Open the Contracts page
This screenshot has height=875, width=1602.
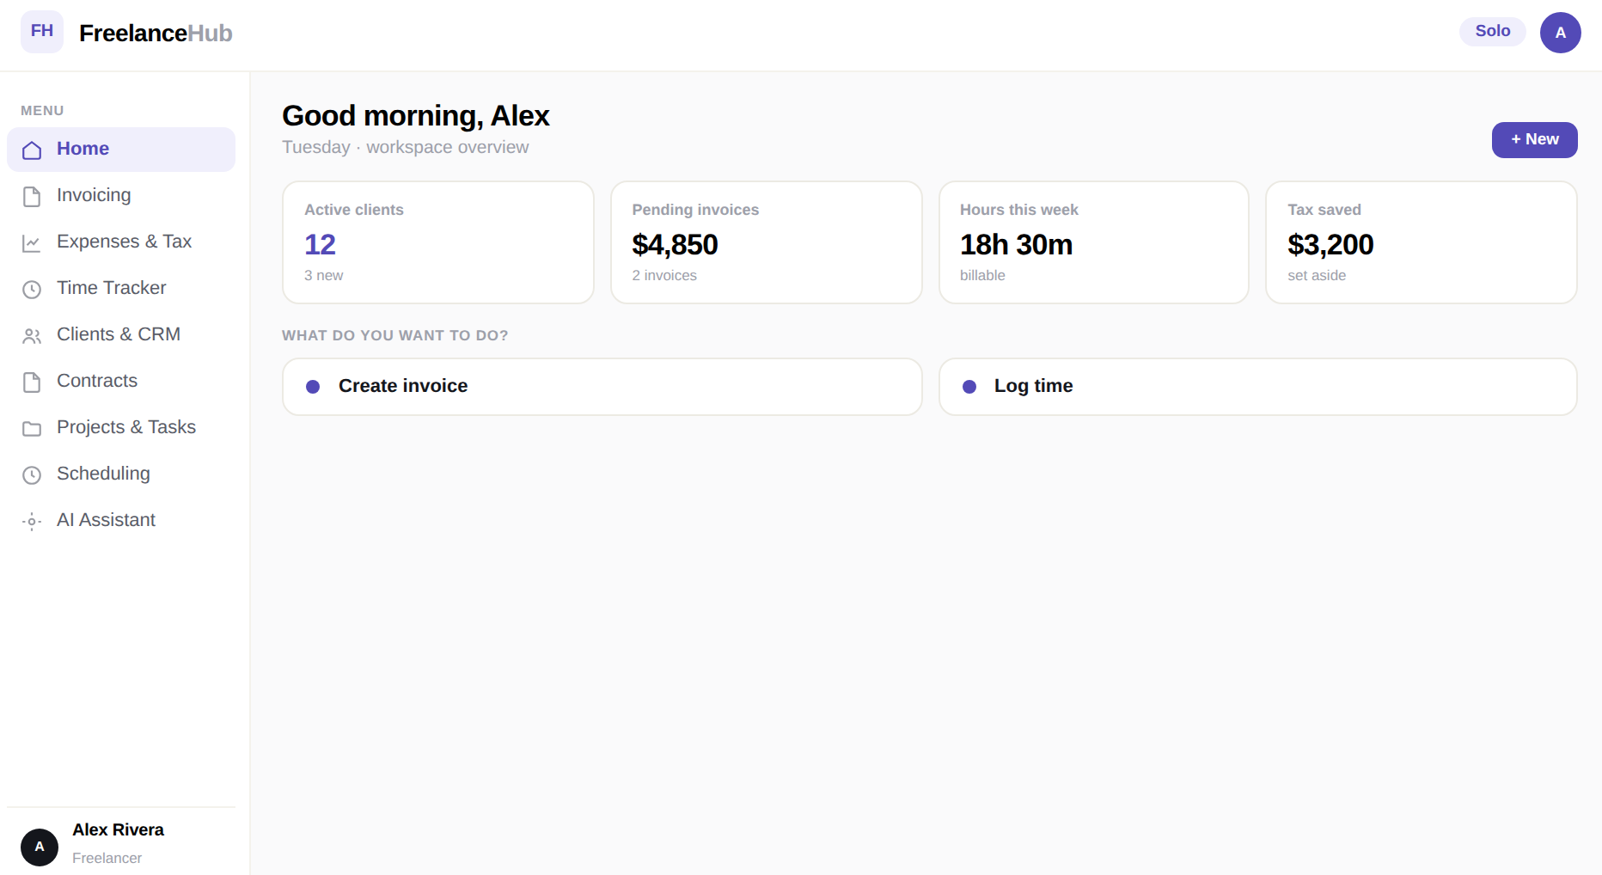pos(121,382)
